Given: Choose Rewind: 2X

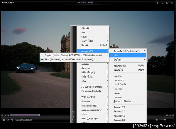Looking at the screenshot, I should 128,111.
